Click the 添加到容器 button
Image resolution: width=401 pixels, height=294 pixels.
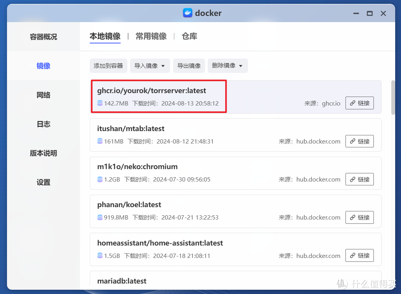pyautogui.click(x=108, y=66)
